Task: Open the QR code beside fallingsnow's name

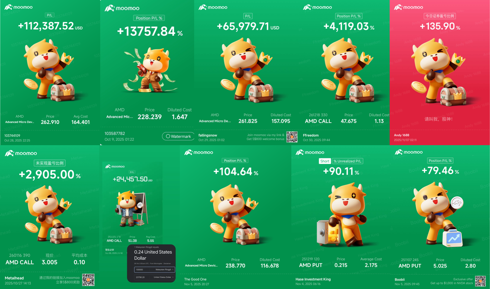Action: coord(292,137)
